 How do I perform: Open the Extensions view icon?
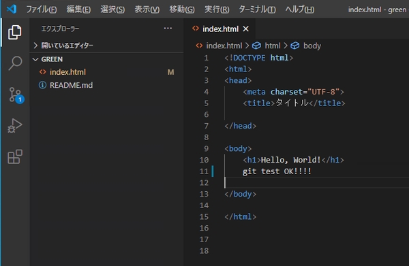pos(15,156)
